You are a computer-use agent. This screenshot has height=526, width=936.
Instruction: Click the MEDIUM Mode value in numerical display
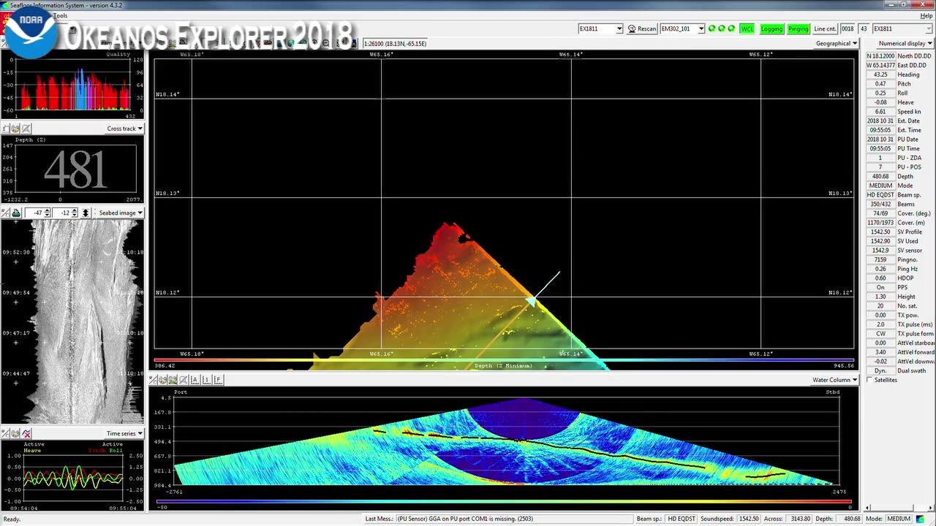[880, 186]
